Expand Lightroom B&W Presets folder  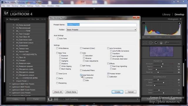pos(10,87)
